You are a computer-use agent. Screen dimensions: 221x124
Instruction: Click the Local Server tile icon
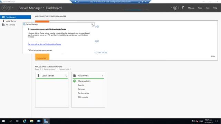[x=38, y=75]
